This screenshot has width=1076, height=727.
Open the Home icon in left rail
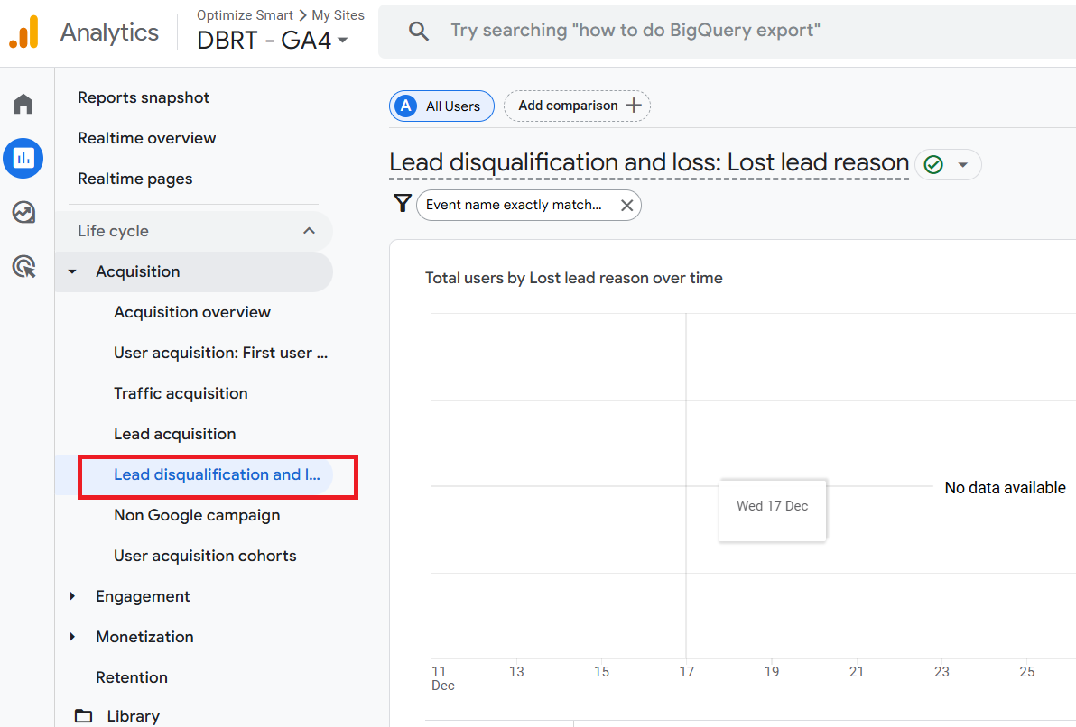(23, 105)
